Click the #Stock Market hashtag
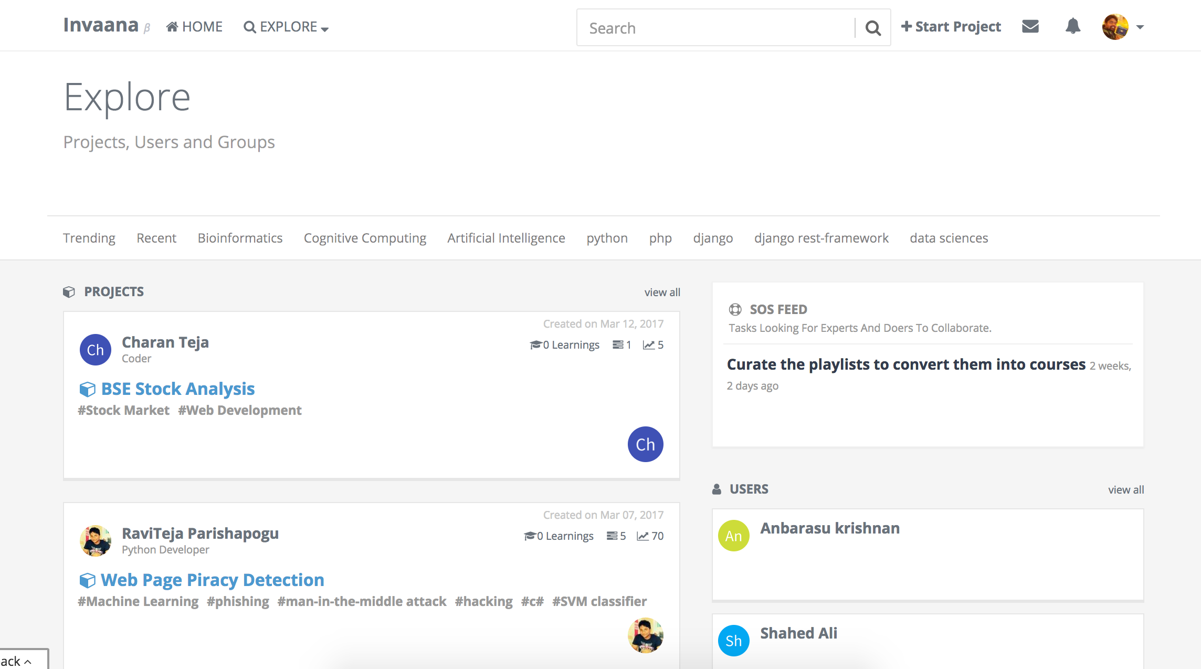 click(123, 410)
